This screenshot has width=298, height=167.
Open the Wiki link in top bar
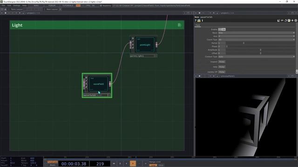(x=36, y=6)
